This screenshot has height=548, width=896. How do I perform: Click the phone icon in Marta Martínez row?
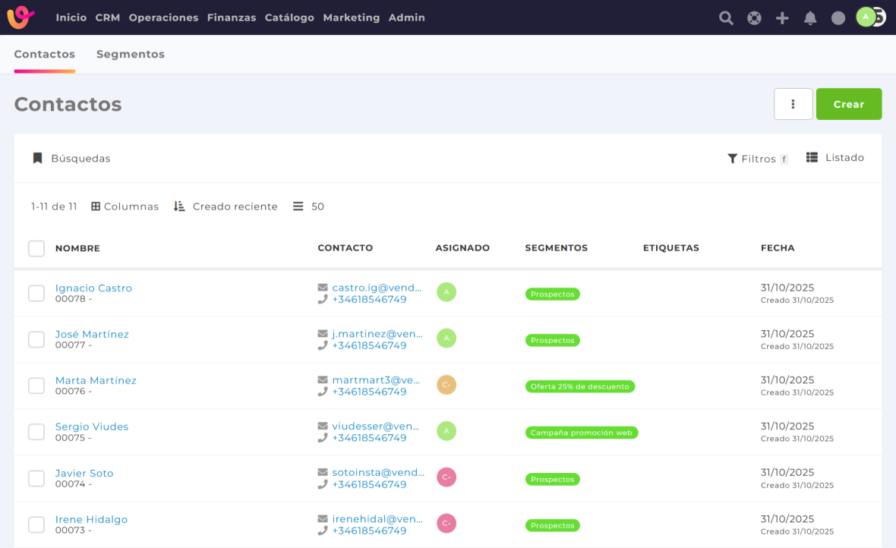[323, 392]
